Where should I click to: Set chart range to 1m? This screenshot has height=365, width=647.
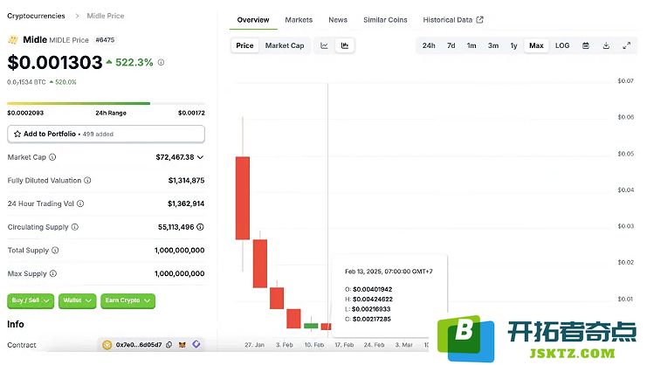[471, 45]
